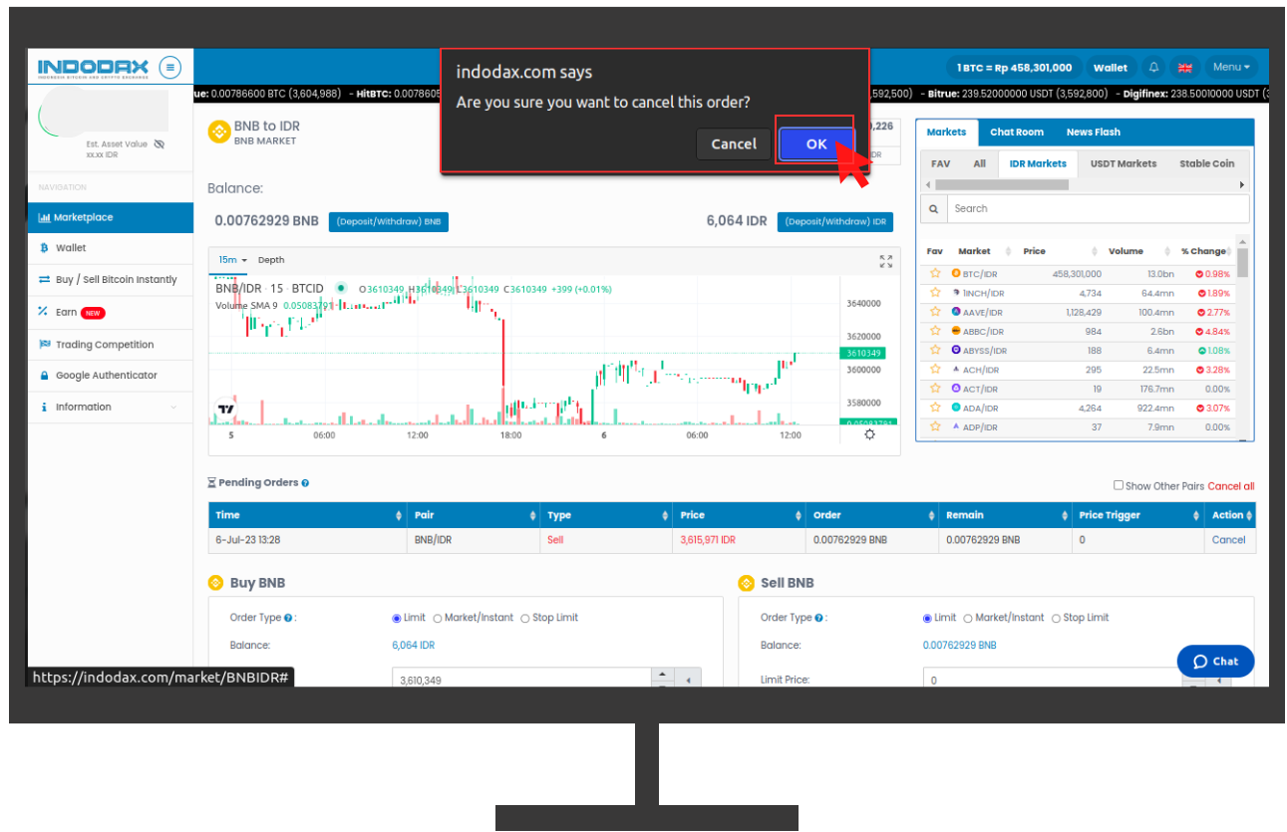Open the Marketplace navigation item

point(111,217)
